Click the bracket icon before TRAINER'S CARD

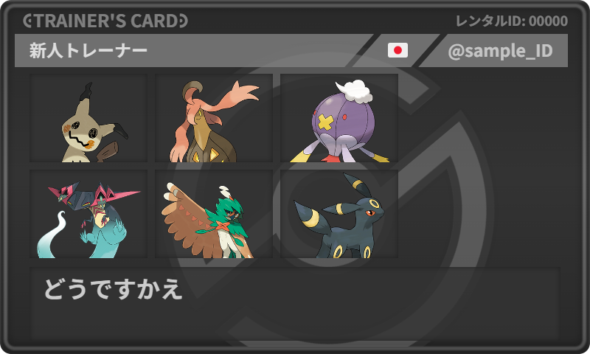click(28, 21)
